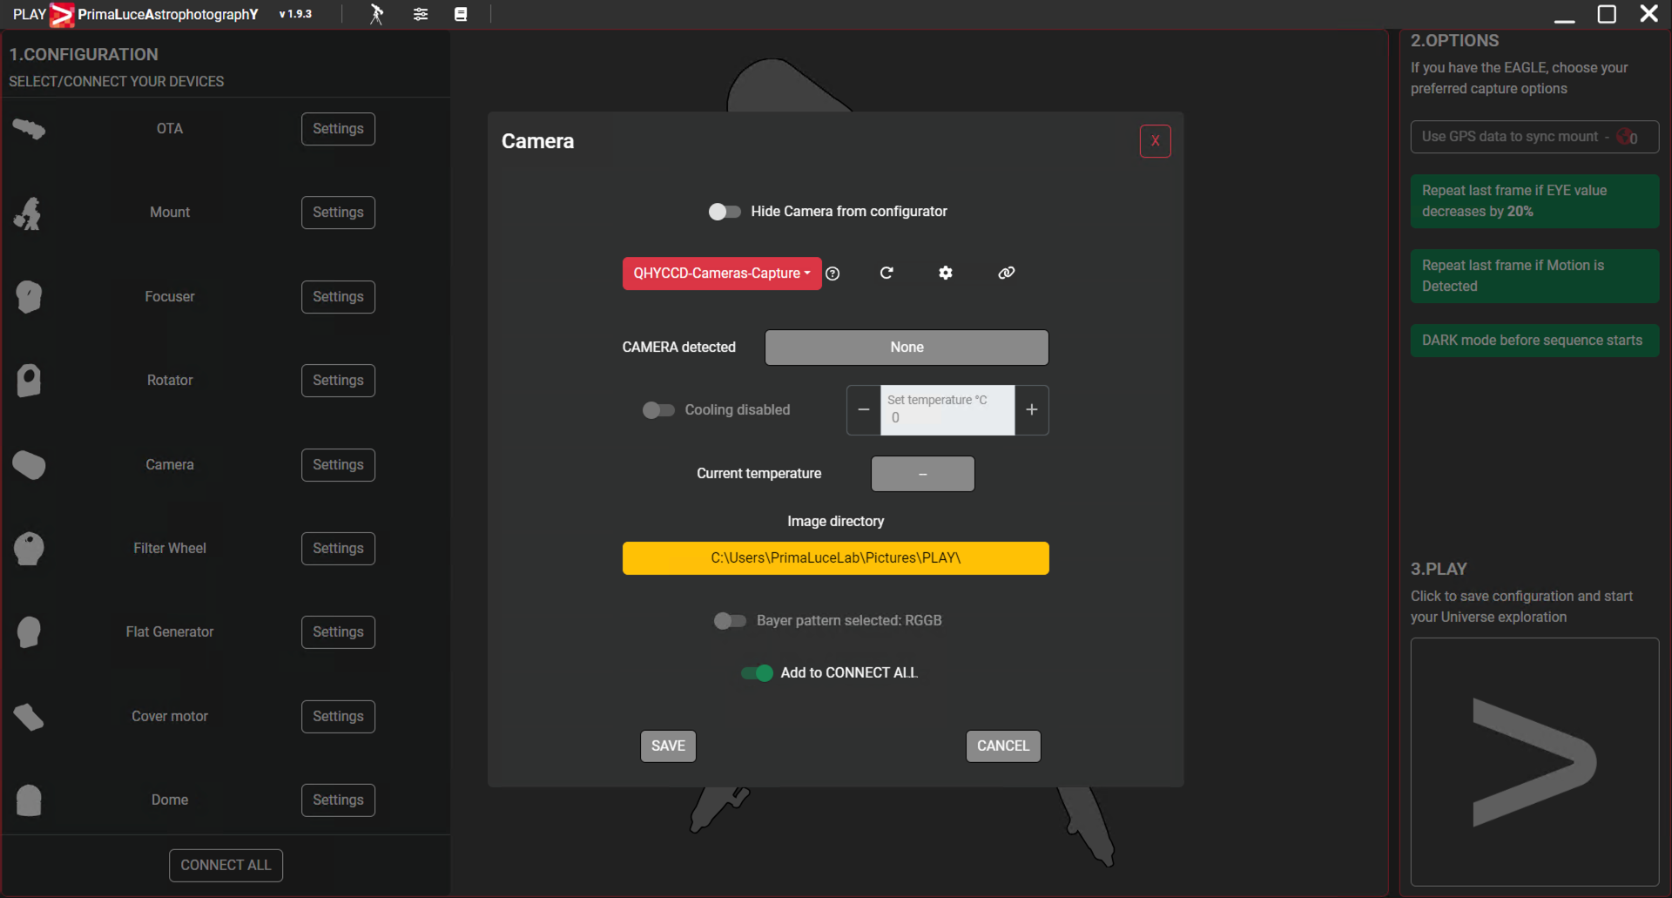
Task: Open Dome Settings
Action: 338,800
